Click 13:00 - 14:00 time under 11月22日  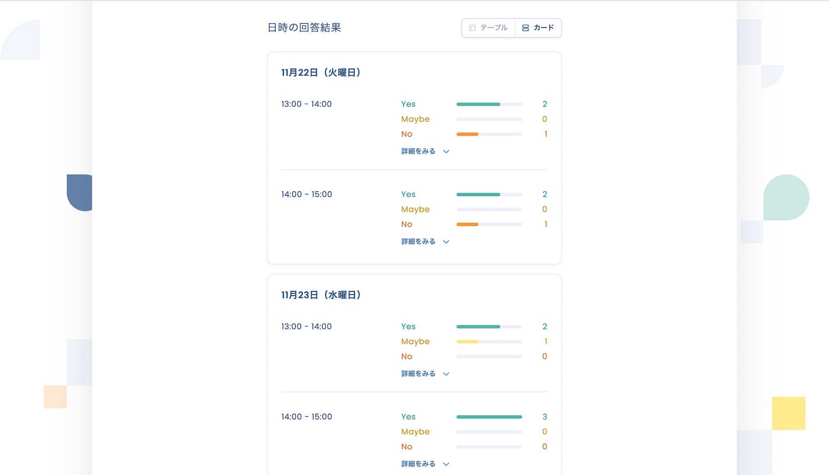click(x=307, y=104)
